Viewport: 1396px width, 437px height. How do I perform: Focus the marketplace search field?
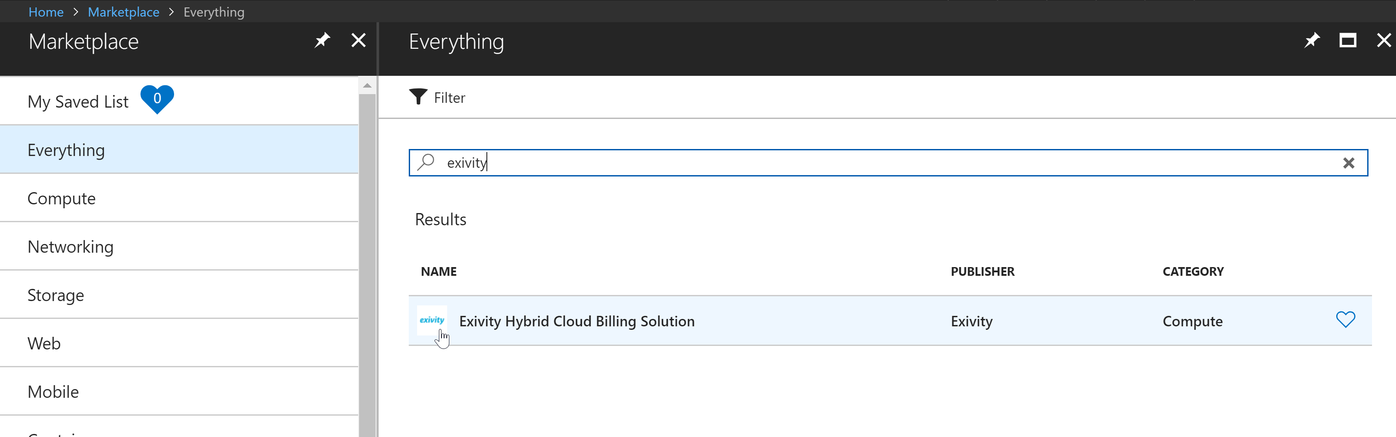point(888,163)
